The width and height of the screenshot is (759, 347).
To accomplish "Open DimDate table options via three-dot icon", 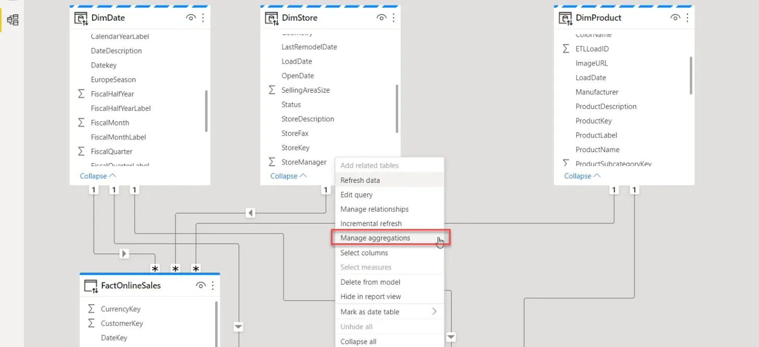I will point(203,17).
